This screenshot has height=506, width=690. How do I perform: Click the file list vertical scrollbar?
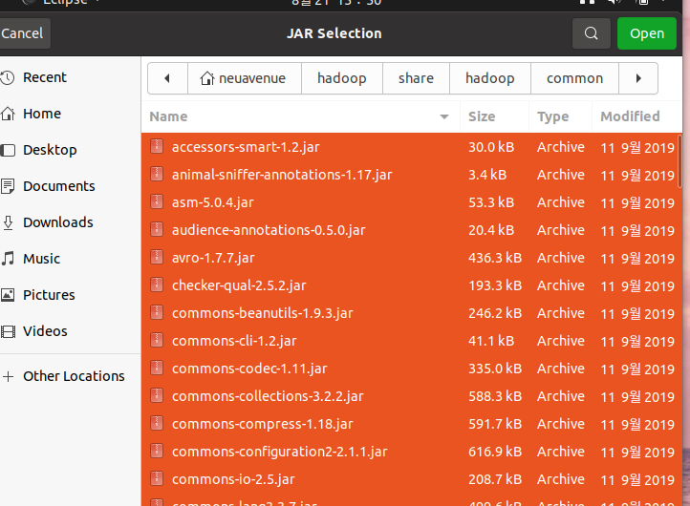point(679,161)
